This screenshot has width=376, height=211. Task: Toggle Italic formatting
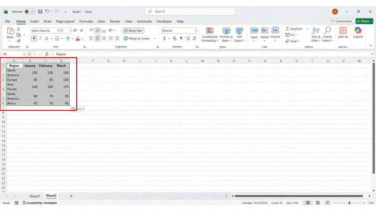click(40, 38)
